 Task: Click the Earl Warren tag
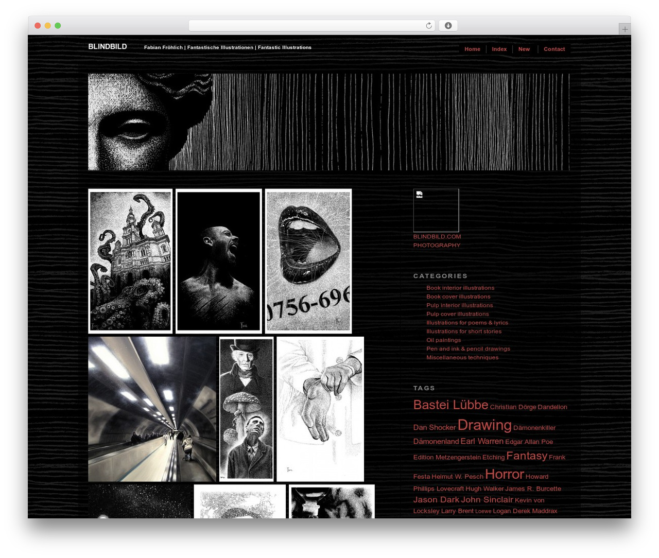click(482, 442)
